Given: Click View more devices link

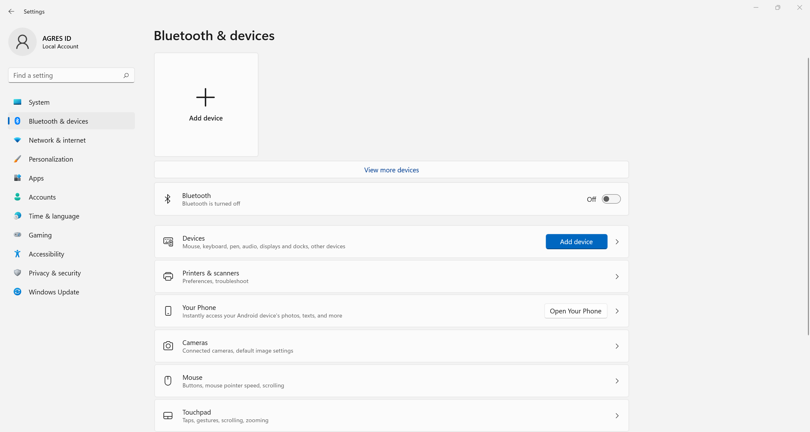Looking at the screenshot, I should 391,170.
